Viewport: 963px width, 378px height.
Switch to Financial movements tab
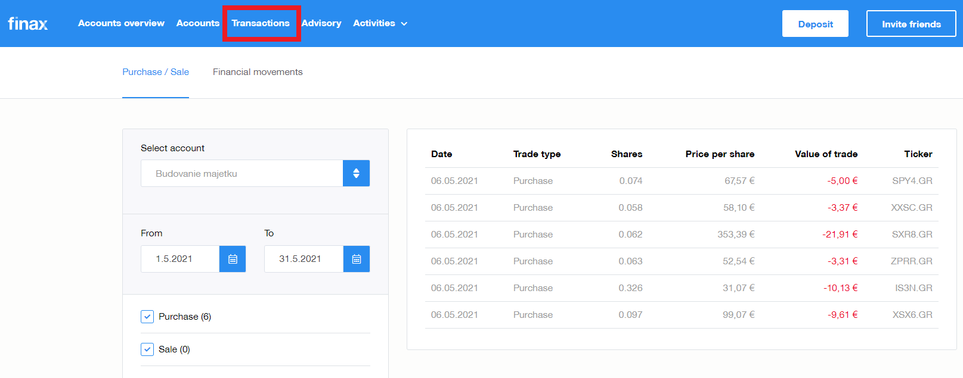(x=258, y=72)
